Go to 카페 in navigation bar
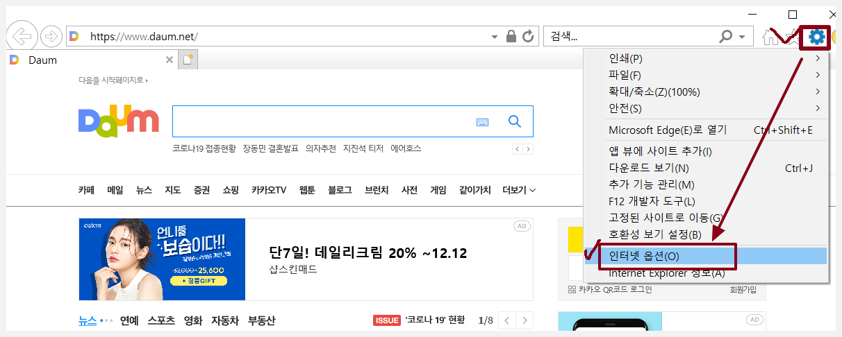Image resolution: width=842 pixels, height=337 pixels. (86, 190)
